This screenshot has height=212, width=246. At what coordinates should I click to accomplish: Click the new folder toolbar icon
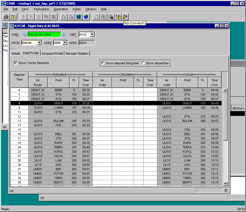pyautogui.click(x=13, y=17)
